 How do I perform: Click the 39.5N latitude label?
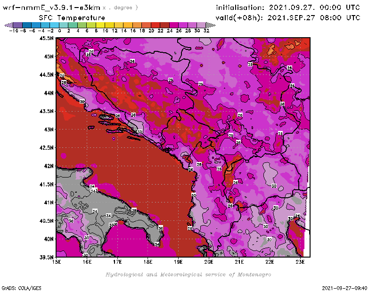[x=47, y=257]
